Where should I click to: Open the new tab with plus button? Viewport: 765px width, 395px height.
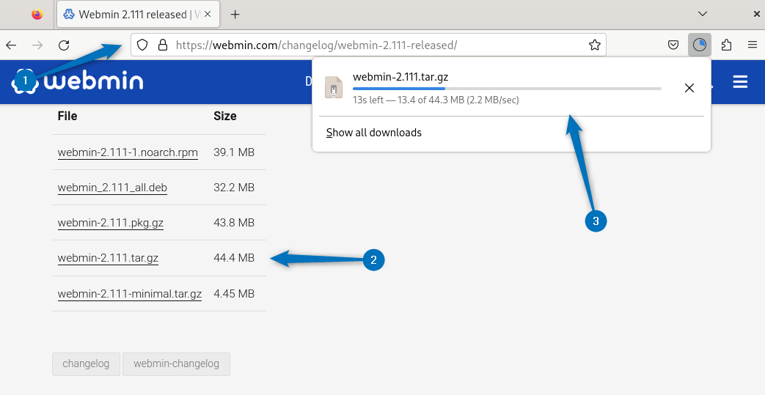click(235, 14)
